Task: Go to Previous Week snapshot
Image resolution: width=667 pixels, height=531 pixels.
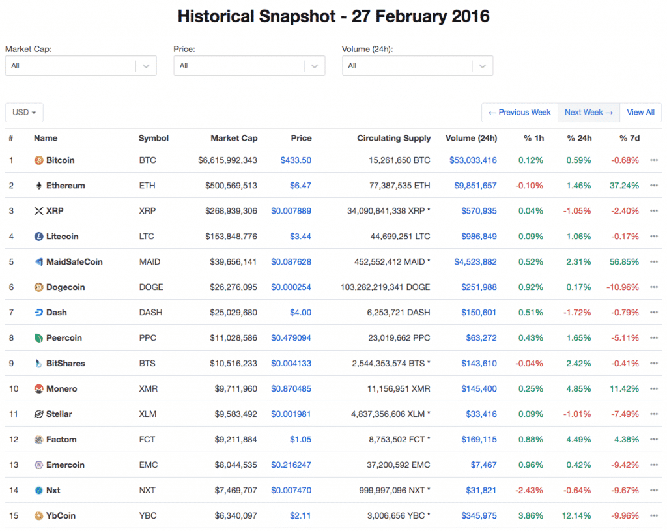Action: click(x=519, y=113)
